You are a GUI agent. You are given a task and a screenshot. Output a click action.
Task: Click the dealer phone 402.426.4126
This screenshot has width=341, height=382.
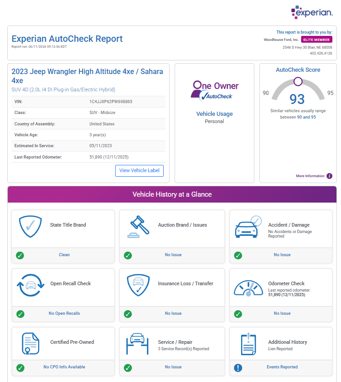click(321, 53)
